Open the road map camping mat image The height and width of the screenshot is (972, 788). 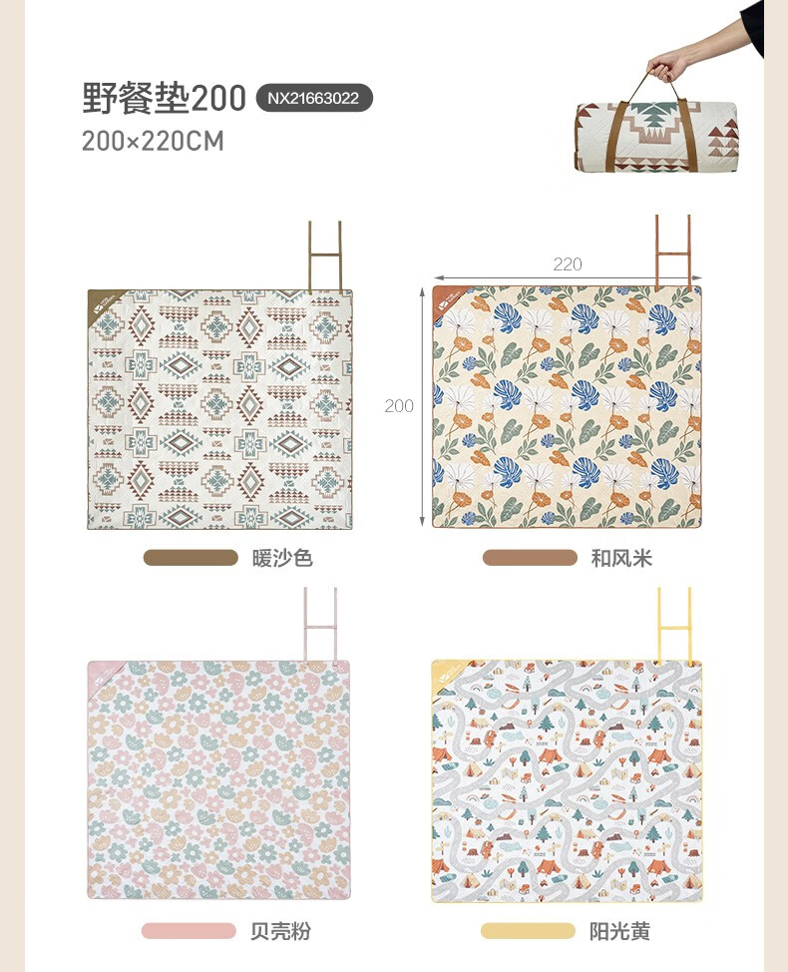[567, 781]
